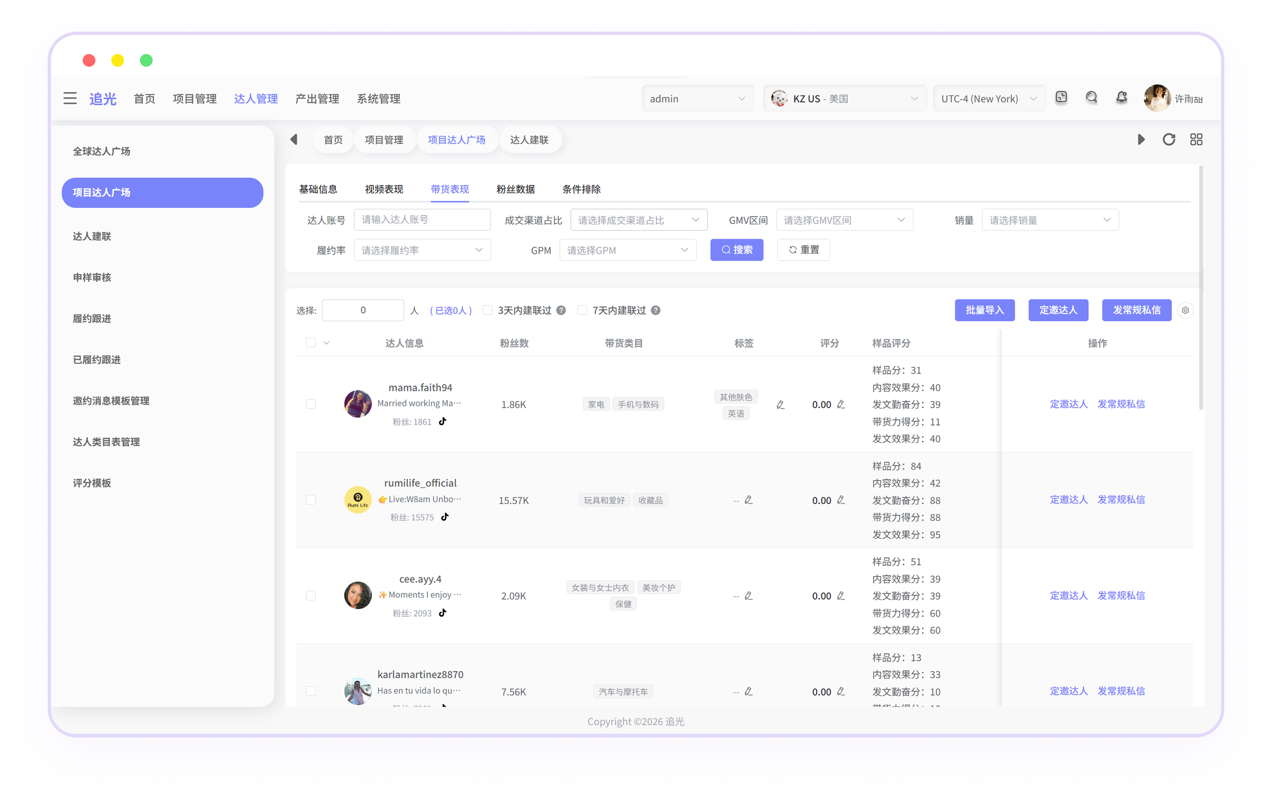Expand the 成交渠道占比 dropdown
1272x801 pixels.
pos(639,220)
